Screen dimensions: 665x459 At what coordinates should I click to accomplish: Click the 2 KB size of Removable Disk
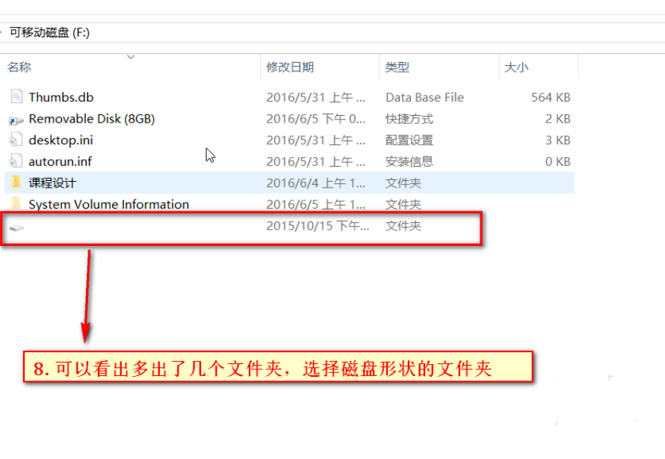(x=557, y=119)
